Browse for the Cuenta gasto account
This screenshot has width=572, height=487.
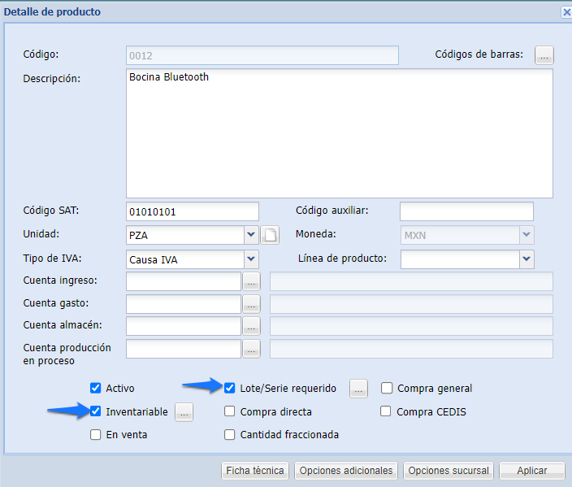click(251, 304)
